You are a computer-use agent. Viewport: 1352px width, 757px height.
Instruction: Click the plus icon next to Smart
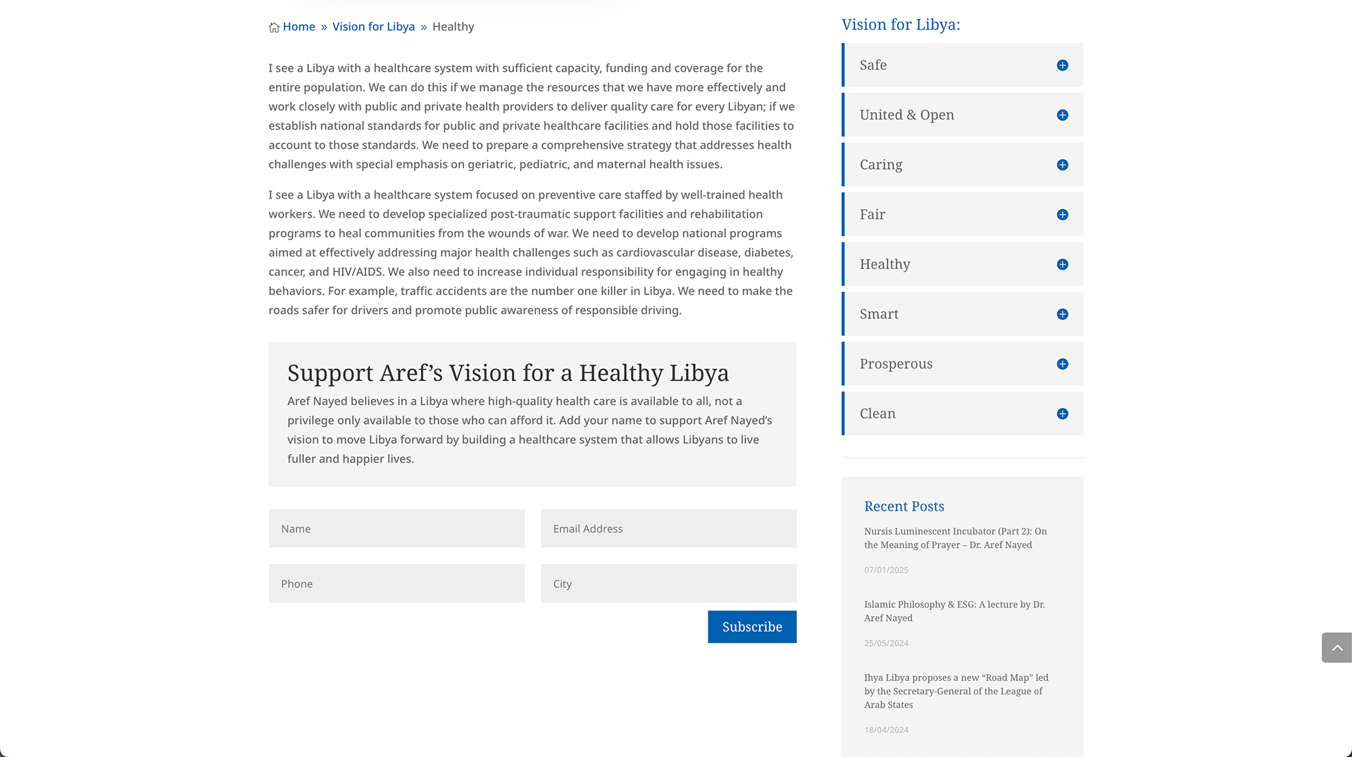[1062, 315]
